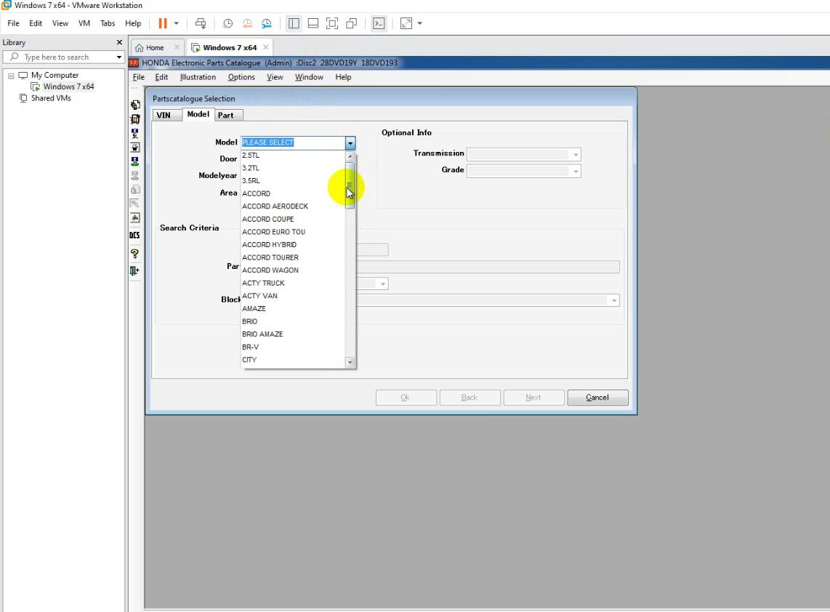
Task: Expand the stretch guest options arrow
Action: [420, 23]
